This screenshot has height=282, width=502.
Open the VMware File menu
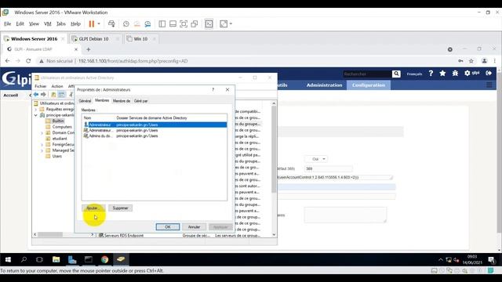click(x=7, y=23)
